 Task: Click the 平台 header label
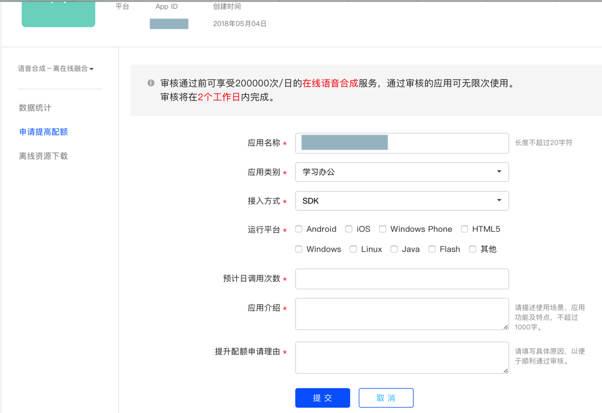(122, 6)
